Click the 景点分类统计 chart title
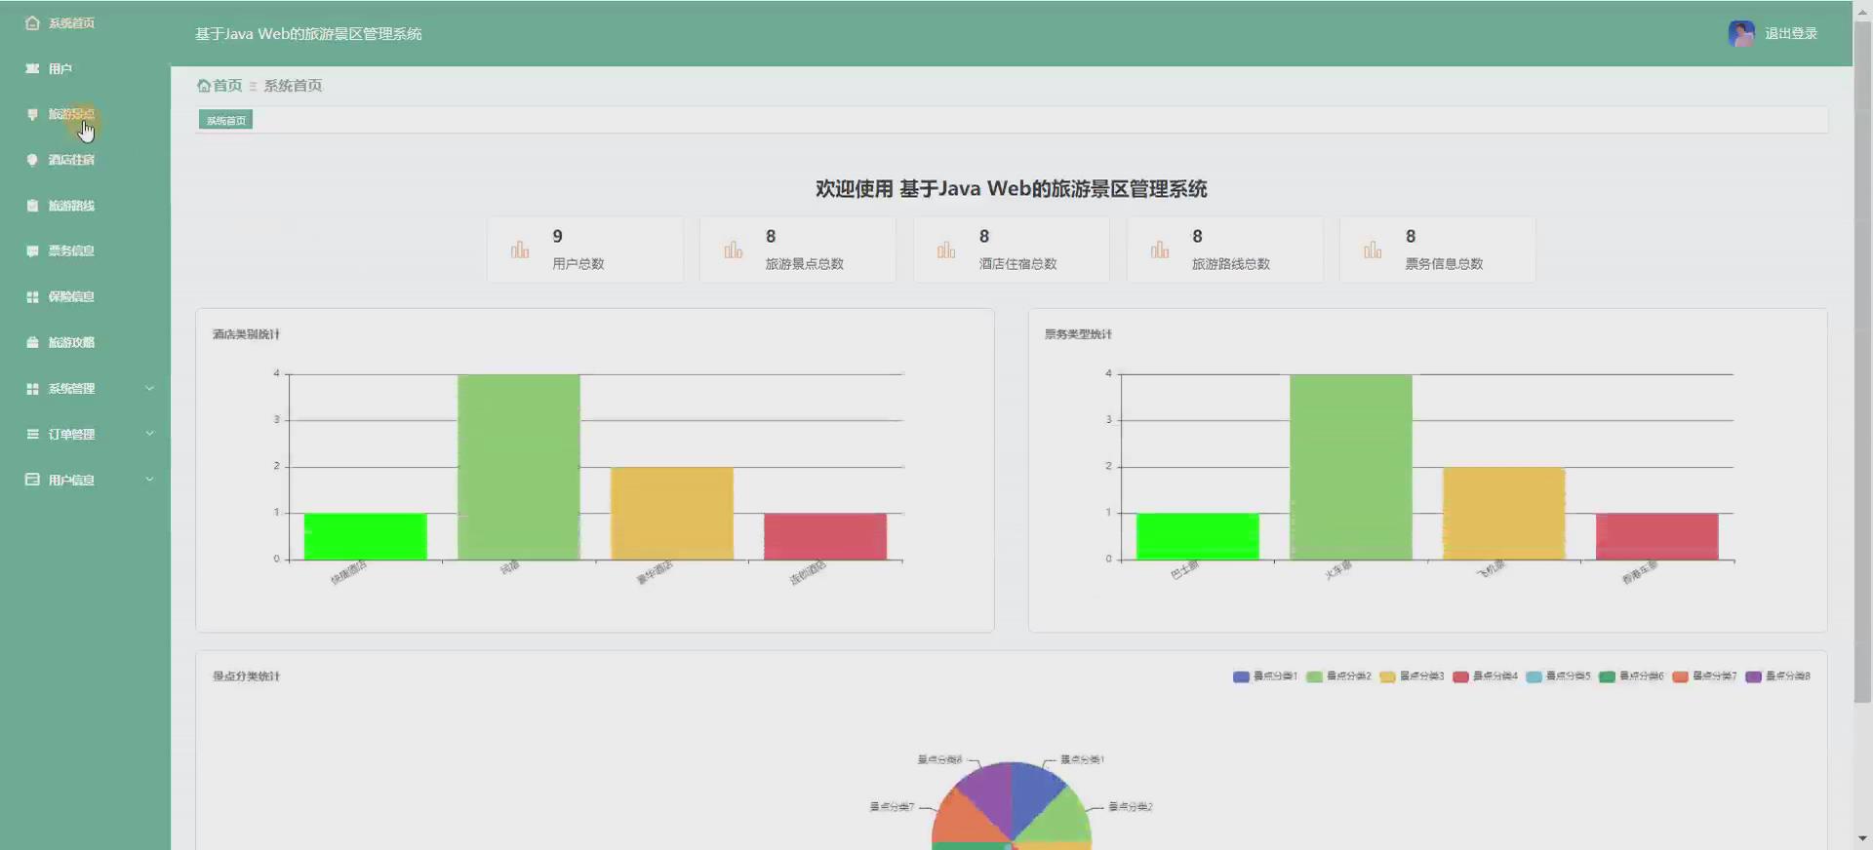 [x=247, y=676]
